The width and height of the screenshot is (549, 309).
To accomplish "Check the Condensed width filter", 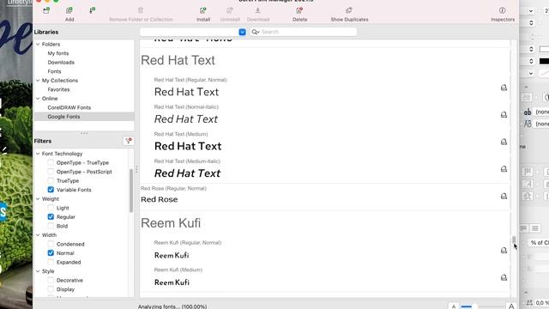I will 51,244.
